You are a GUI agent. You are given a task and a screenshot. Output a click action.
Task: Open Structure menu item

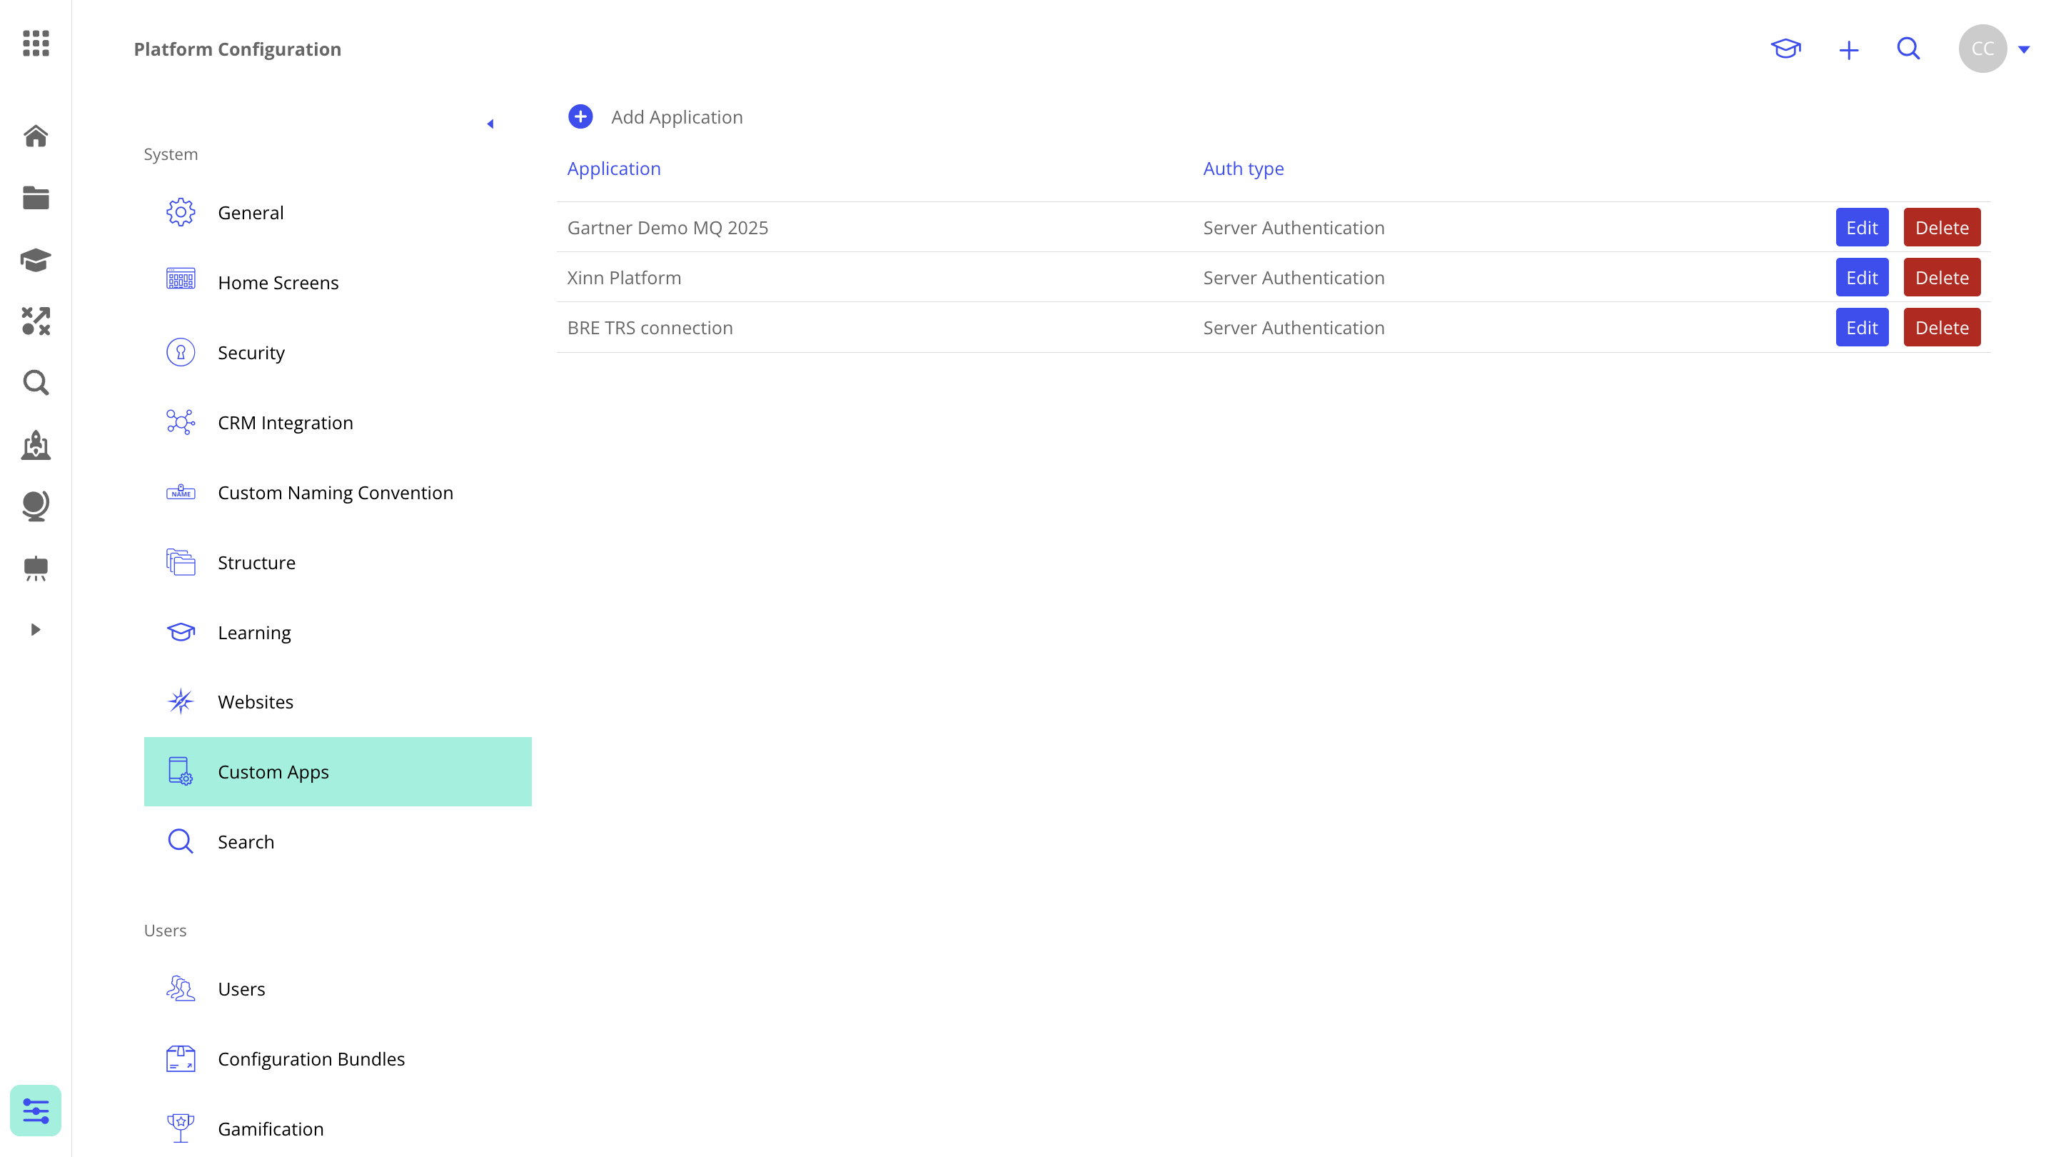338,562
